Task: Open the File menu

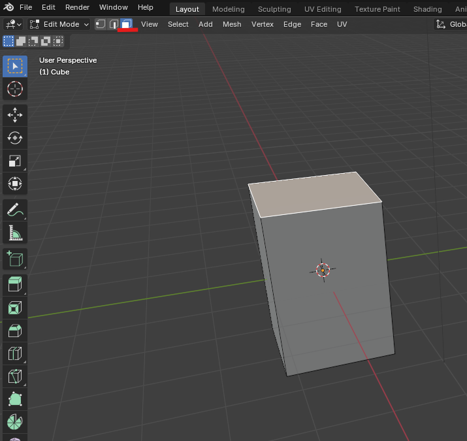Action: 26,7
